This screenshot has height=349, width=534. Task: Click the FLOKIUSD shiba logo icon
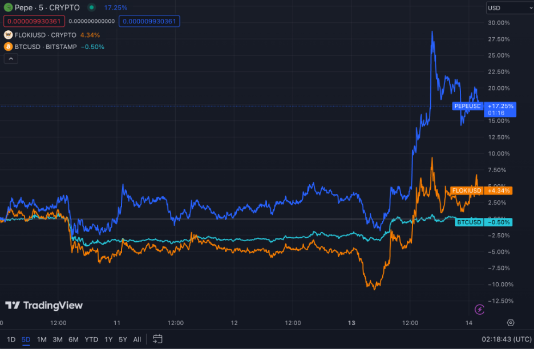(8, 35)
